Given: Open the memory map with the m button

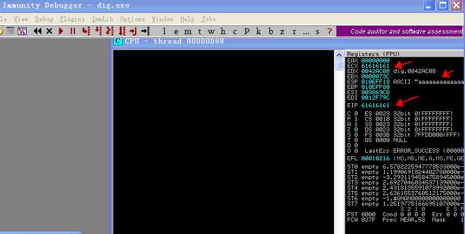Looking at the screenshot, I should click(x=188, y=31).
